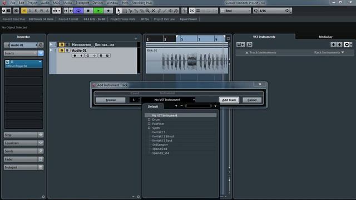Open window layout setup icon
The width and height of the screenshot is (356, 200).
[9, 11]
